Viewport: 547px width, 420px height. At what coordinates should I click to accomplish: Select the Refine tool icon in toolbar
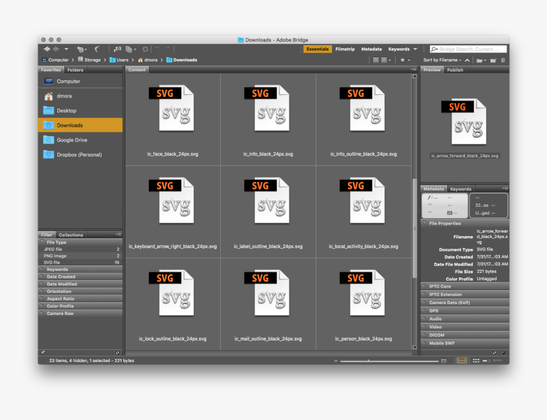click(130, 48)
